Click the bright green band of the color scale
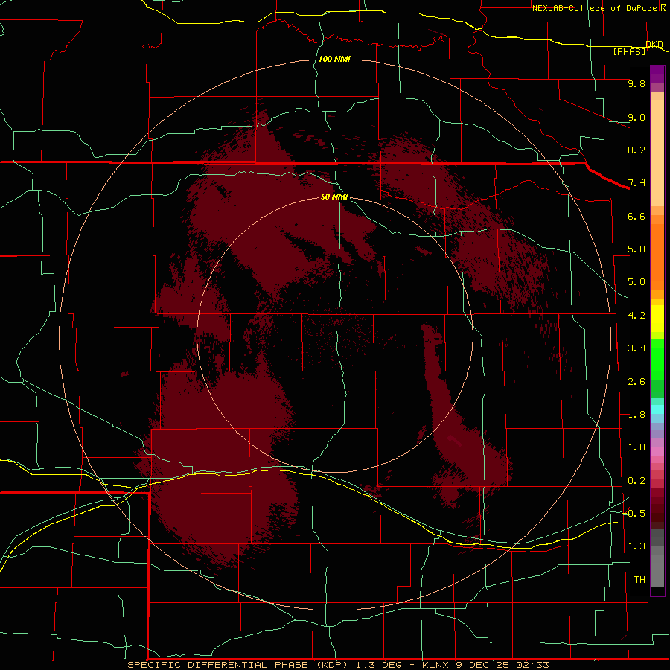Screen dimensions: 670x670 [x=657, y=360]
